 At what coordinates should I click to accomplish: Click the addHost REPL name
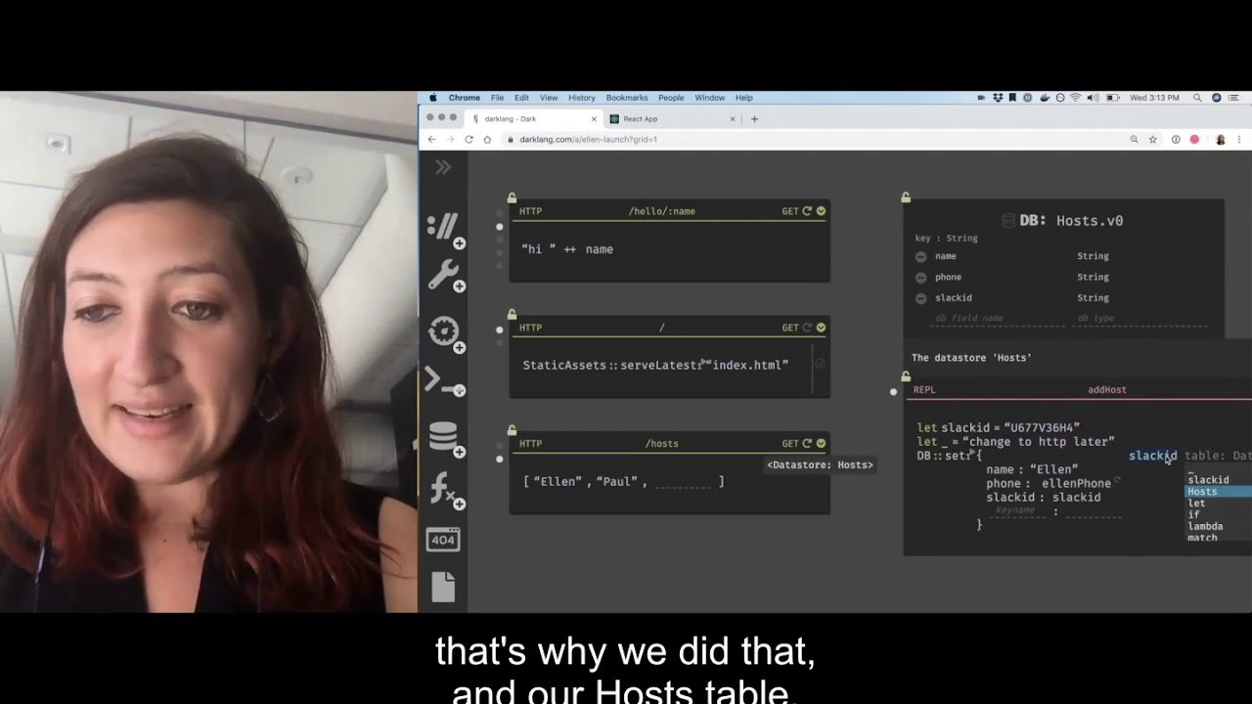(x=1107, y=390)
